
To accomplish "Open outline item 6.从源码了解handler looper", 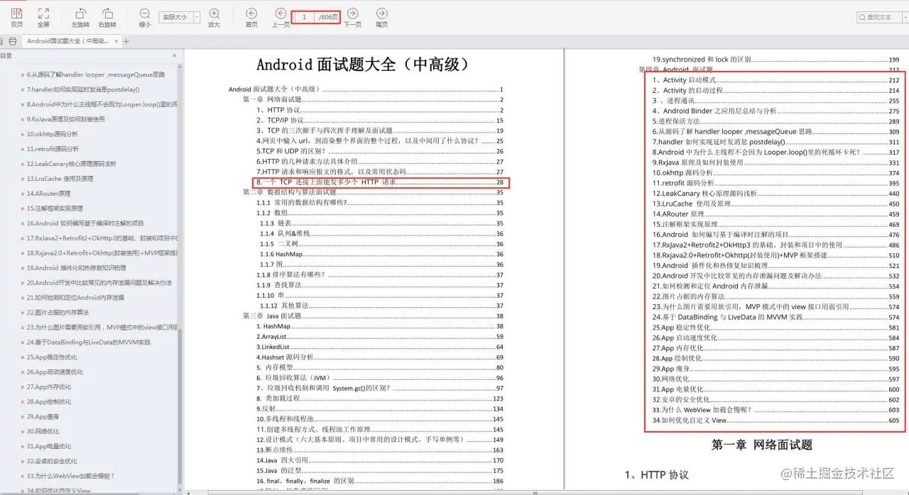I will pos(95,74).
